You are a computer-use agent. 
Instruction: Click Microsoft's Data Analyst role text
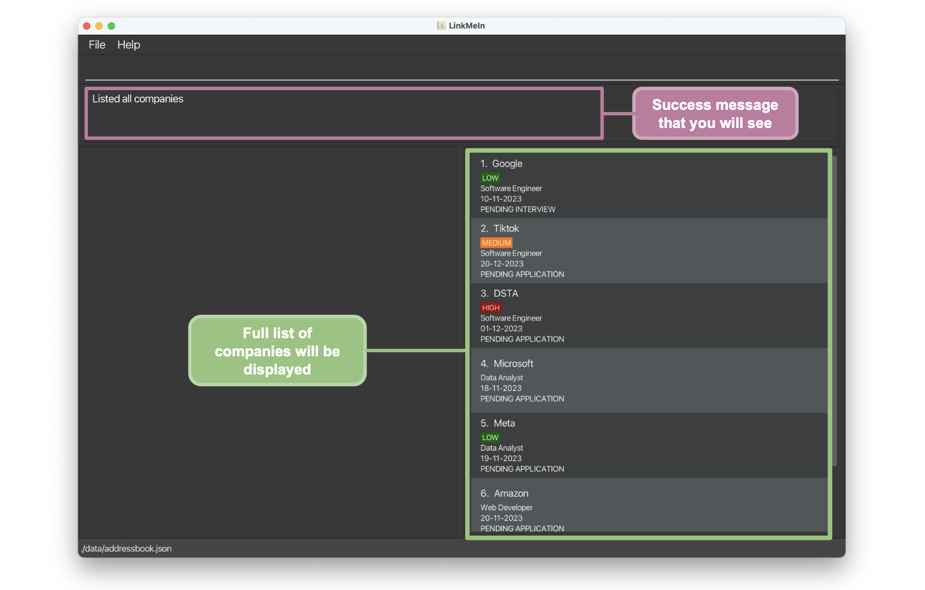click(501, 378)
